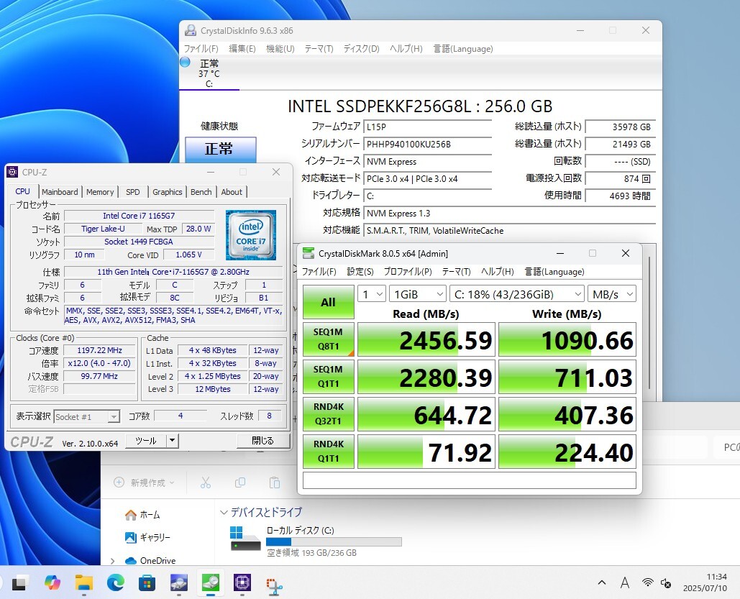Open clock and date in taskbar
The height and width of the screenshot is (599, 740).
coord(705,583)
